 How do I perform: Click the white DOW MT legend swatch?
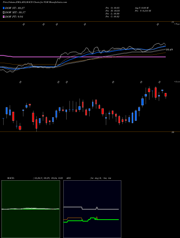[x=4, y=13]
